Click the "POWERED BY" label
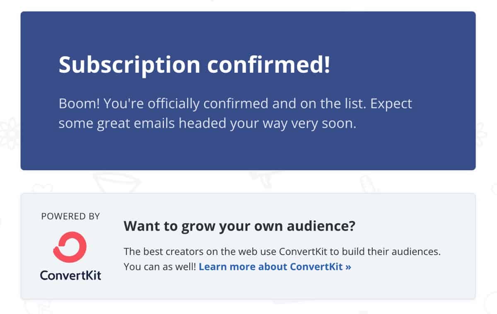The width and height of the screenshot is (497, 314). pos(70,216)
